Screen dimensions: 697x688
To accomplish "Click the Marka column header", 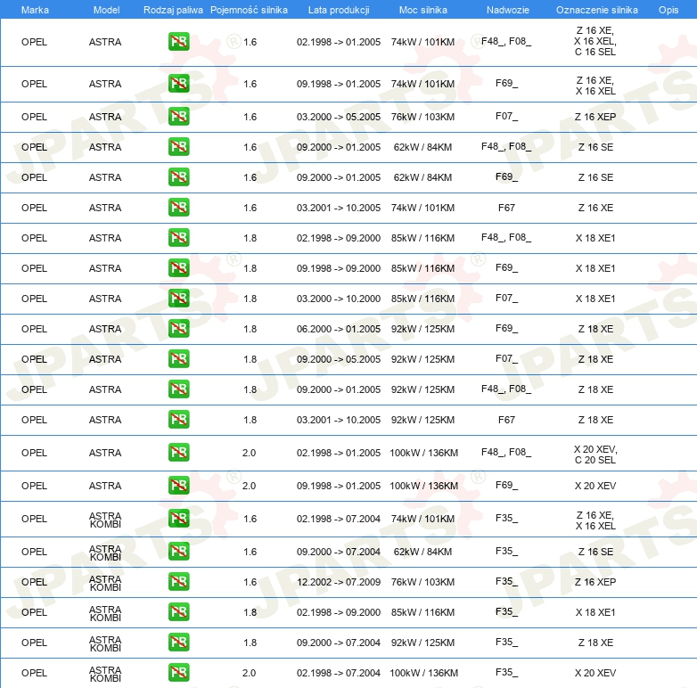I will [x=35, y=9].
